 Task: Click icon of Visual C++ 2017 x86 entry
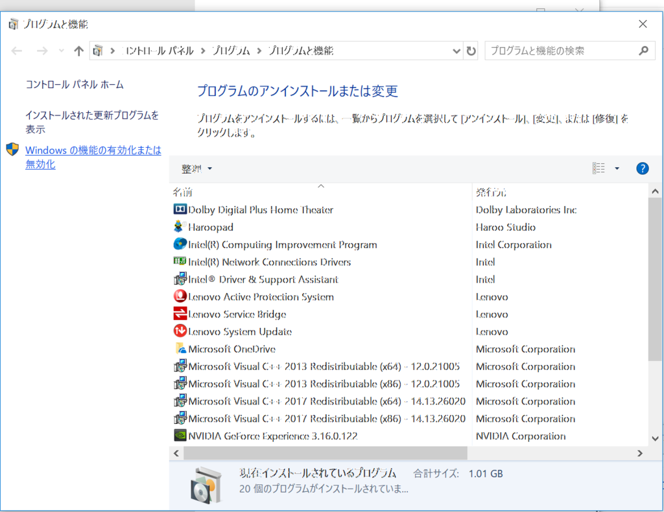(180, 417)
